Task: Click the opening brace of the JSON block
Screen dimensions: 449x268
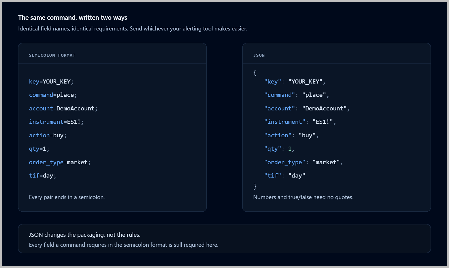Action: (255, 73)
